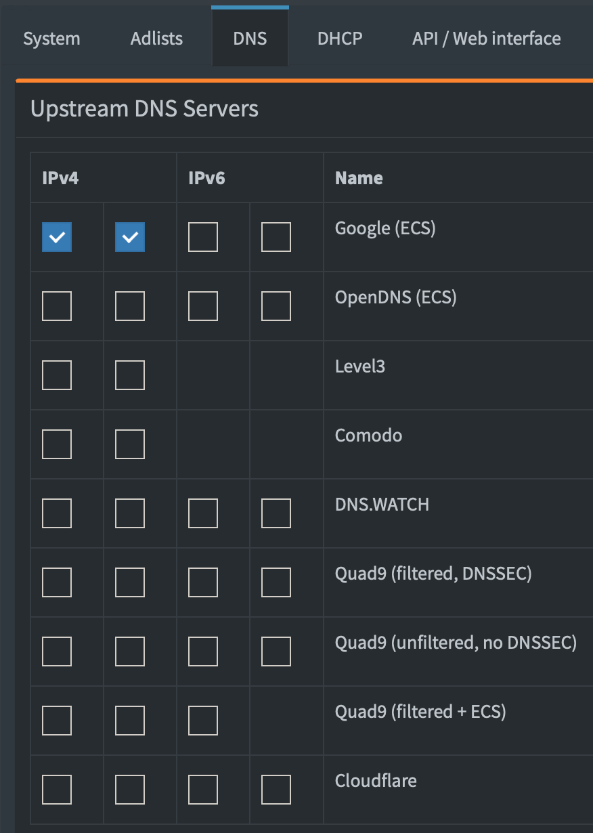Tick DNS.WATCH's second IPv4 checkbox
The image size is (593, 833).
tap(130, 513)
